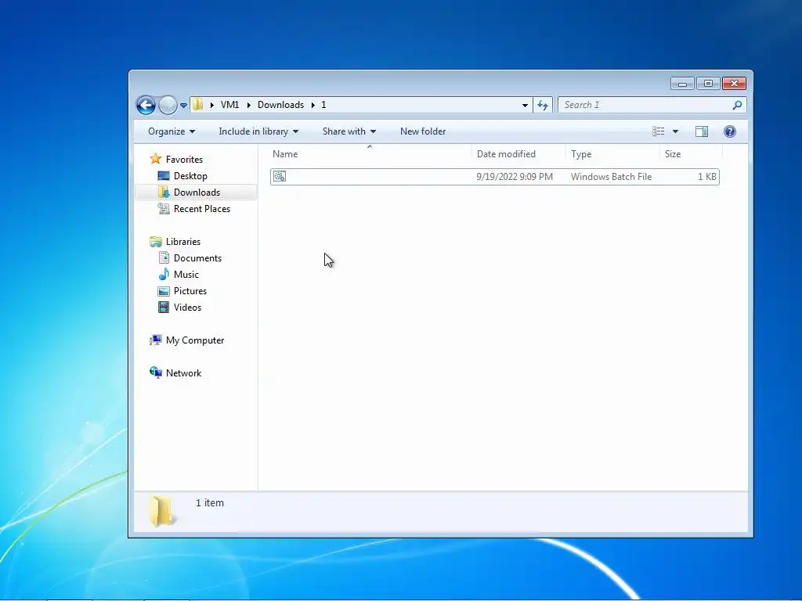
Task: Click the Videos filmstrip icon
Action: point(164,307)
